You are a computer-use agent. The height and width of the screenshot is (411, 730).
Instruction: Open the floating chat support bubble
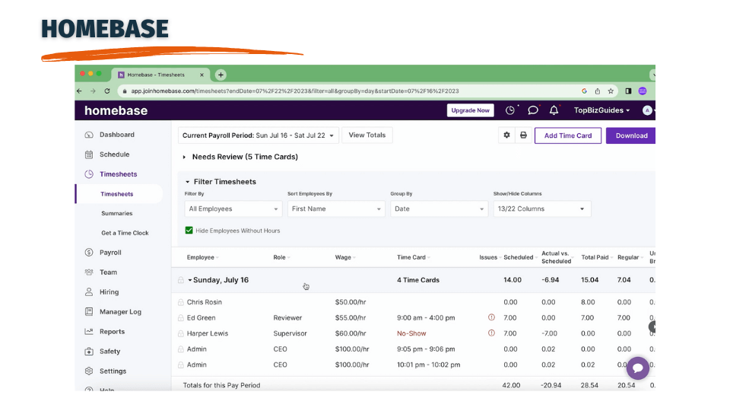638,368
